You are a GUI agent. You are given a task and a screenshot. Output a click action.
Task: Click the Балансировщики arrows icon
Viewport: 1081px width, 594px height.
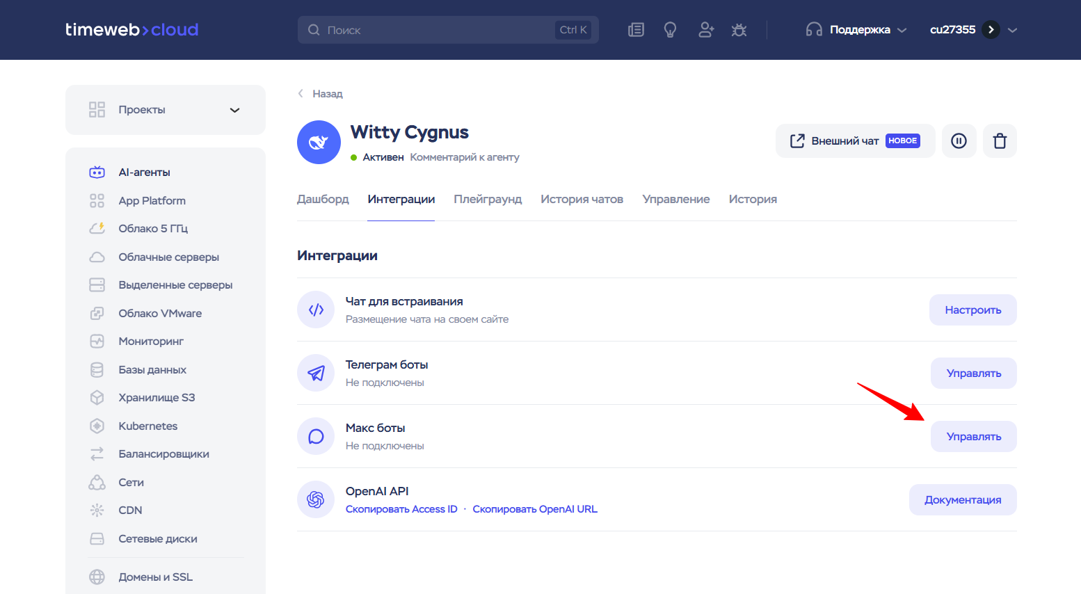[x=97, y=453]
